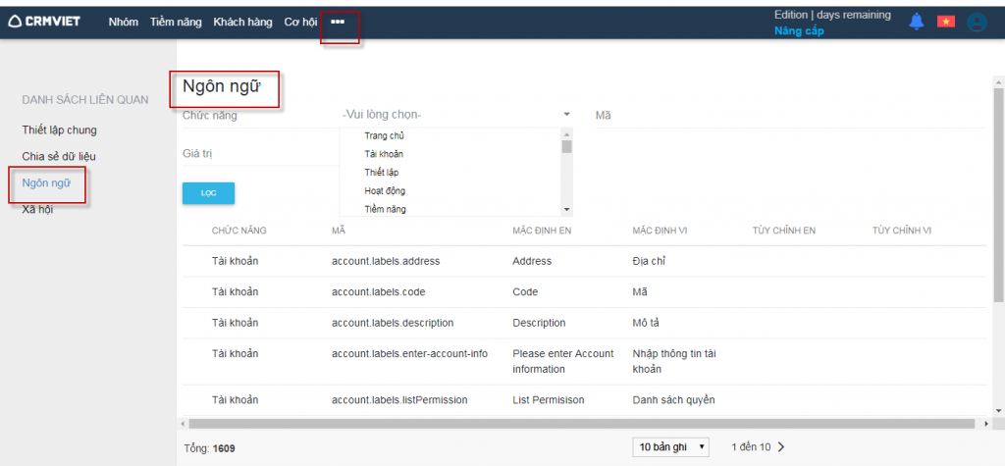Select Trang chủ in dropdown list

point(384,136)
